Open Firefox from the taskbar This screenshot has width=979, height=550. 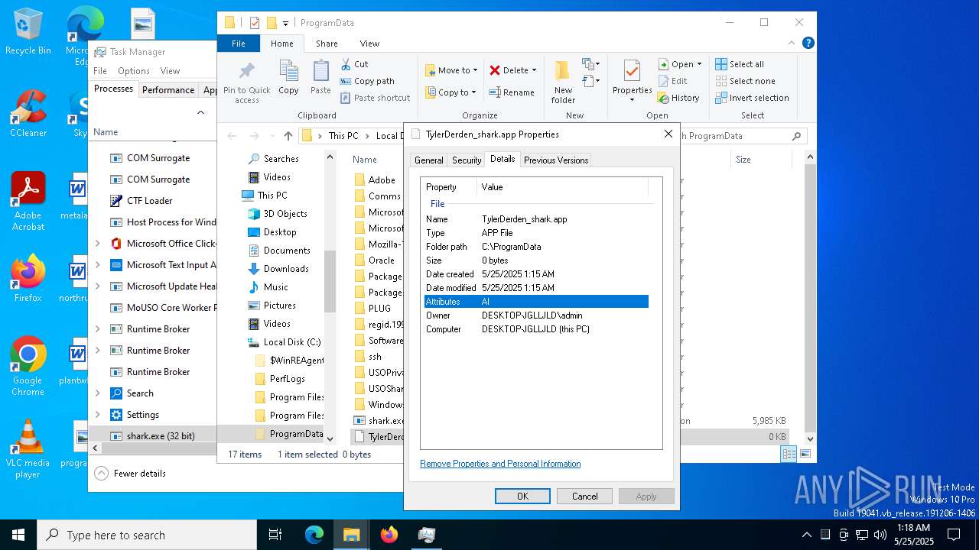coord(389,535)
